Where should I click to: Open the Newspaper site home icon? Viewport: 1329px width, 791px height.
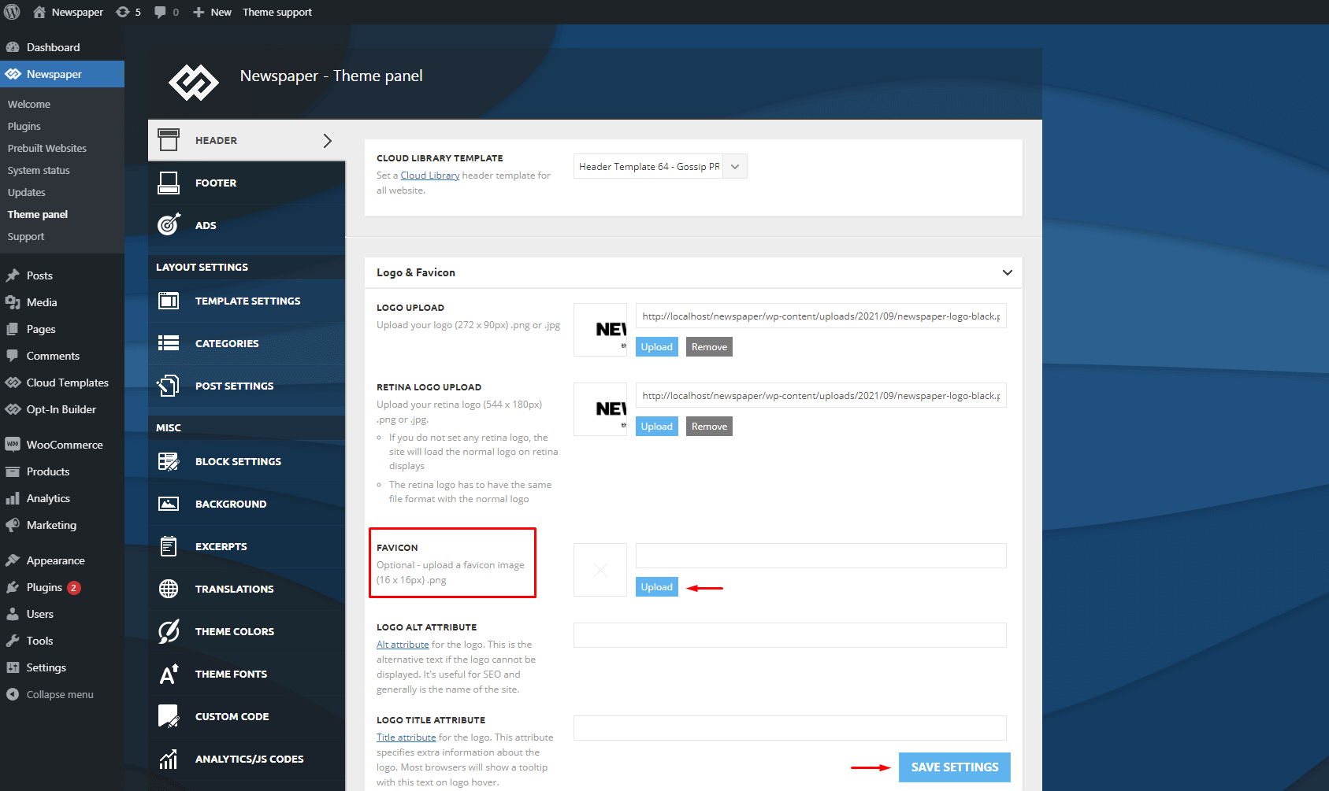[x=39, y=12]
